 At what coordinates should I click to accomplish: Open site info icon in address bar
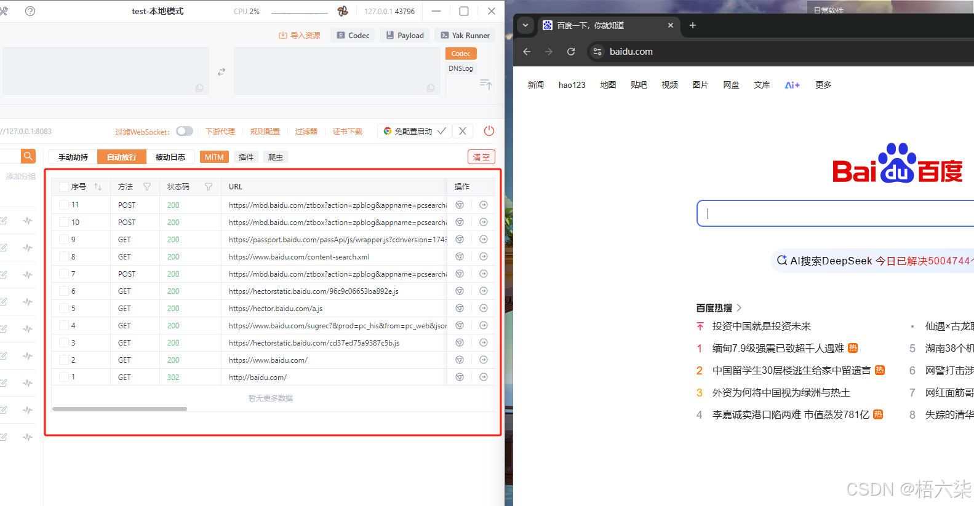point(597,52)
